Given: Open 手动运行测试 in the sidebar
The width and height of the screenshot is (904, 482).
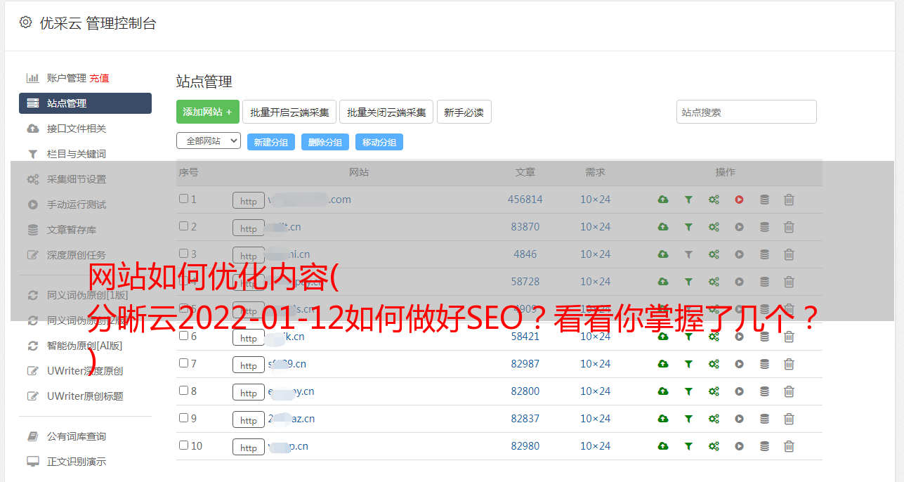Looking at the screenshot, I should tap(77, 204).
